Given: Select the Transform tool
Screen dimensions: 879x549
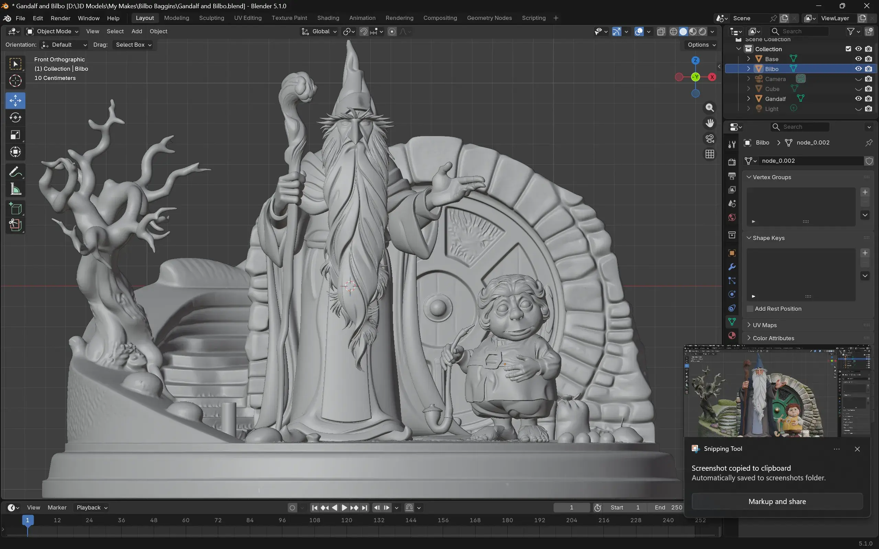Looking at the screenshot, I should click(x=15, y=152).
